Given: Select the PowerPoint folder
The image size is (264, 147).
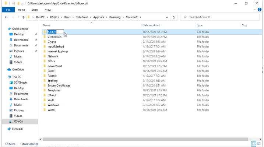Looking at the screenshot, I should (55, 66).
